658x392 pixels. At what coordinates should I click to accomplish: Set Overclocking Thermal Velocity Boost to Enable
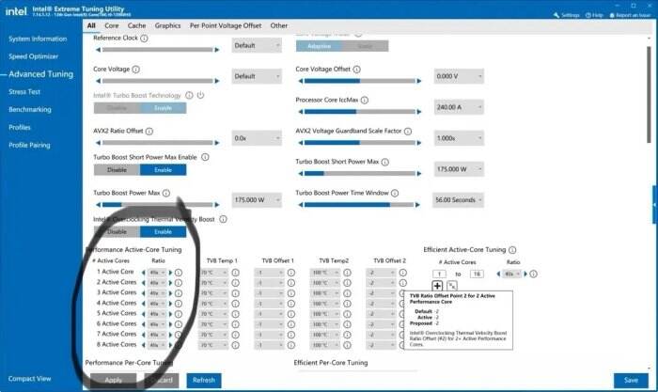(x=163, y=231)
